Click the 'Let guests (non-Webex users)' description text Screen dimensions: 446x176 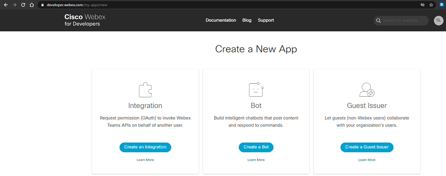367,121
